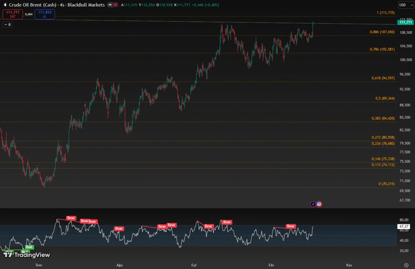Click the oil drop symbol icon
The width and height of the screenshot is (415, 269).
click(x=4, y=5)
